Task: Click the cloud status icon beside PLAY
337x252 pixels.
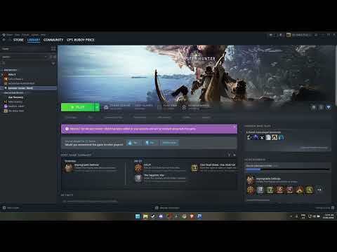Action: click(x=106, y=107)
